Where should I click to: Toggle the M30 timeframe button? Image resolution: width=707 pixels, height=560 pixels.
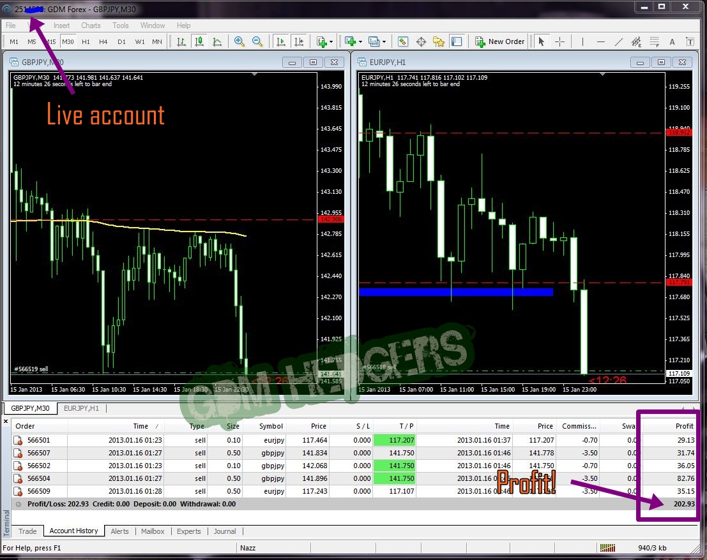pos(68,41)
